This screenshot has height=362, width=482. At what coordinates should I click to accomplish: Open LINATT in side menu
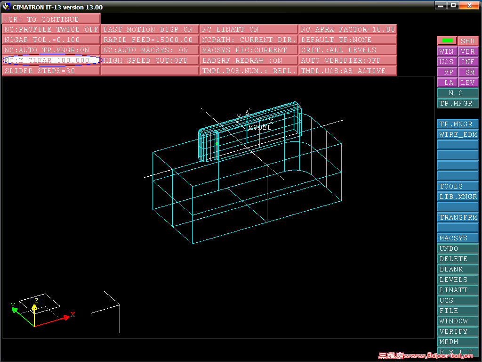[458, 290]
